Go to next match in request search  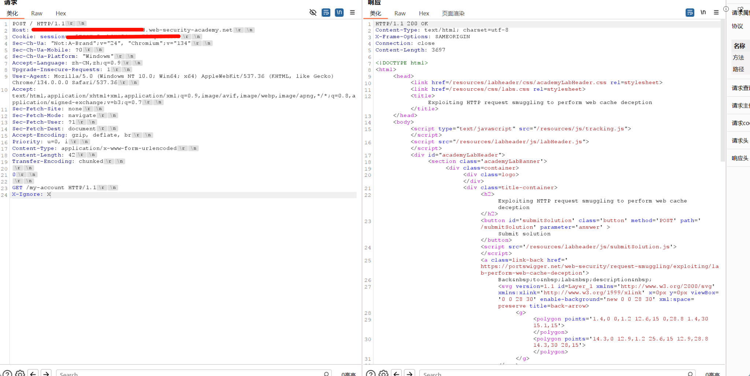(x=46, y=373)
